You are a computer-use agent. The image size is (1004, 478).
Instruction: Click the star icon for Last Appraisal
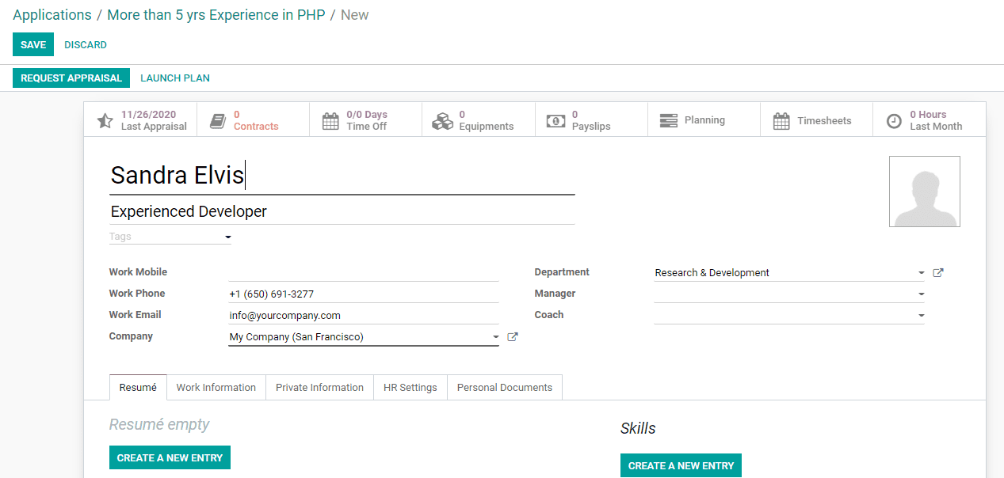(105, 121)
